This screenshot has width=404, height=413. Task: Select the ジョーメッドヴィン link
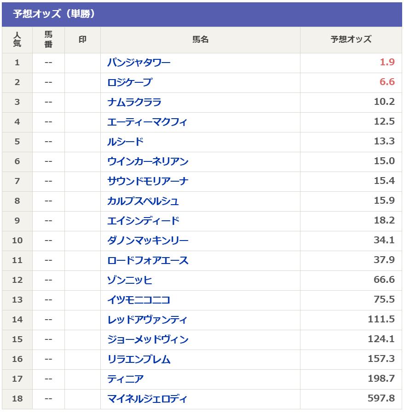click(148, 339)
